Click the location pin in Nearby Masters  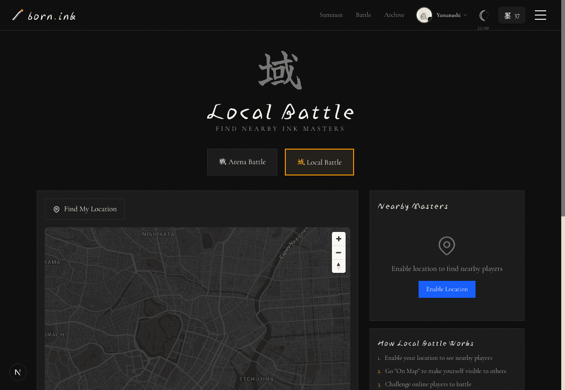[x=447, y=246]
